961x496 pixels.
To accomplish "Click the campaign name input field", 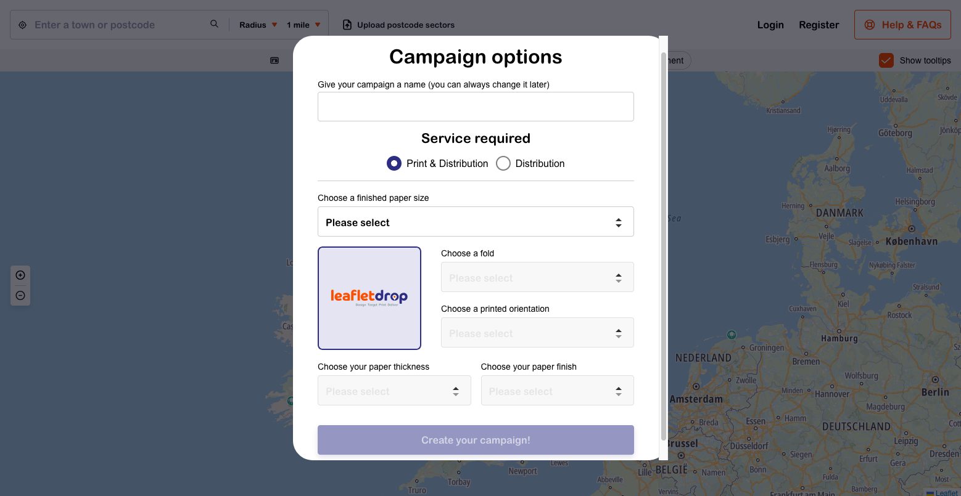I will [476, 107].
